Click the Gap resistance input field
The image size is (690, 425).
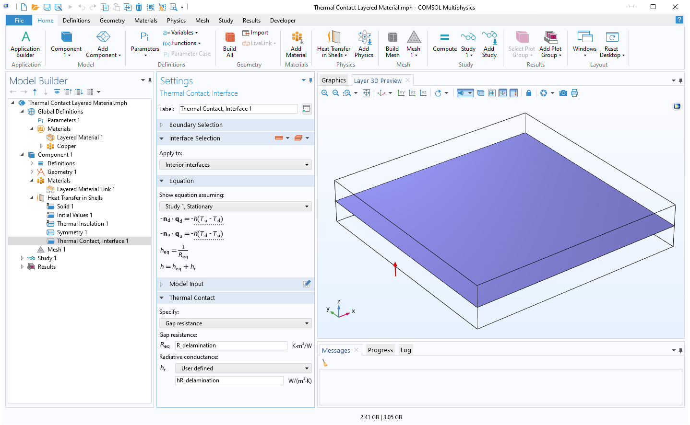click(231, 345)
